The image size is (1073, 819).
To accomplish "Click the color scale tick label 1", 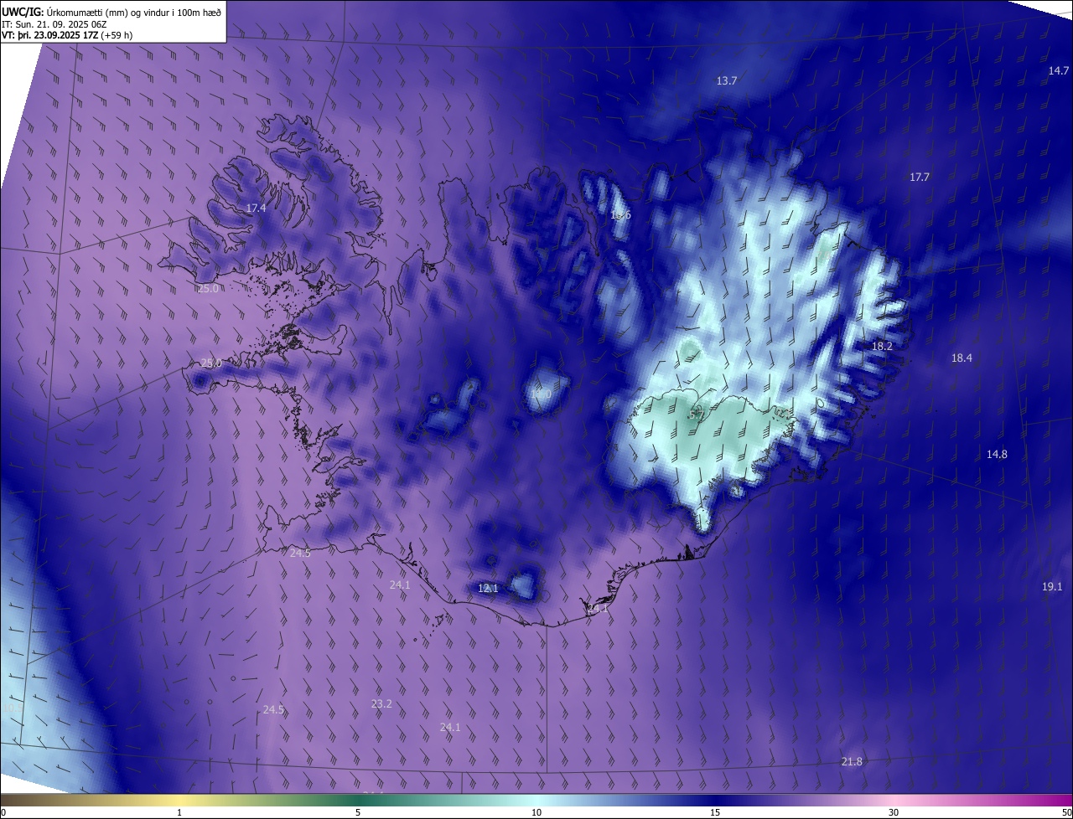I will (179, 812).
